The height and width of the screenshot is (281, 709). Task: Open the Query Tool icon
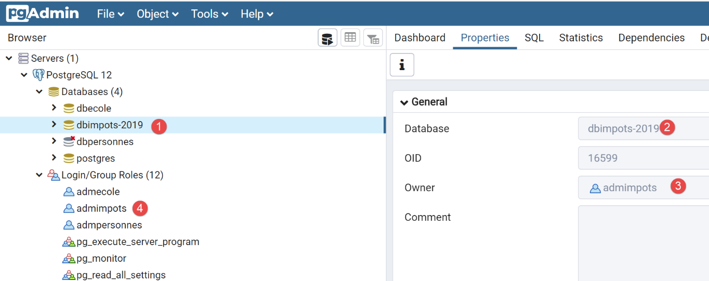tap(327, 38)
